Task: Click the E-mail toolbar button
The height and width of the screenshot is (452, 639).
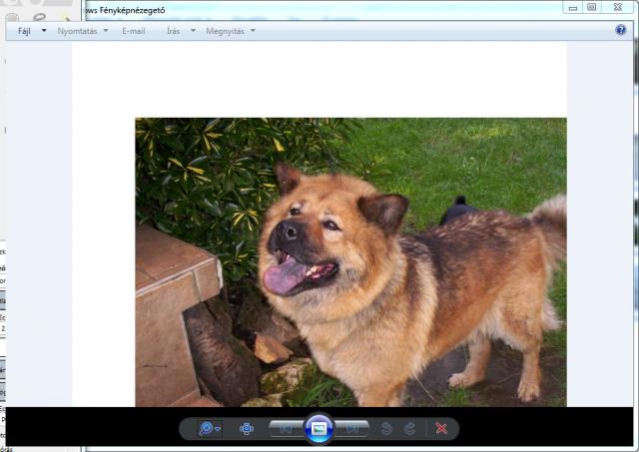Action: click(x=133, y=31)
